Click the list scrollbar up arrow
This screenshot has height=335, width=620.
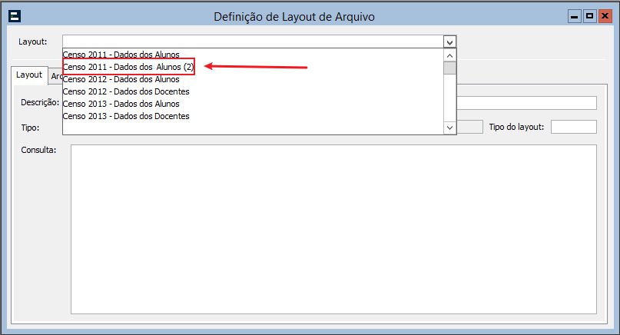(x=449, y=55)
